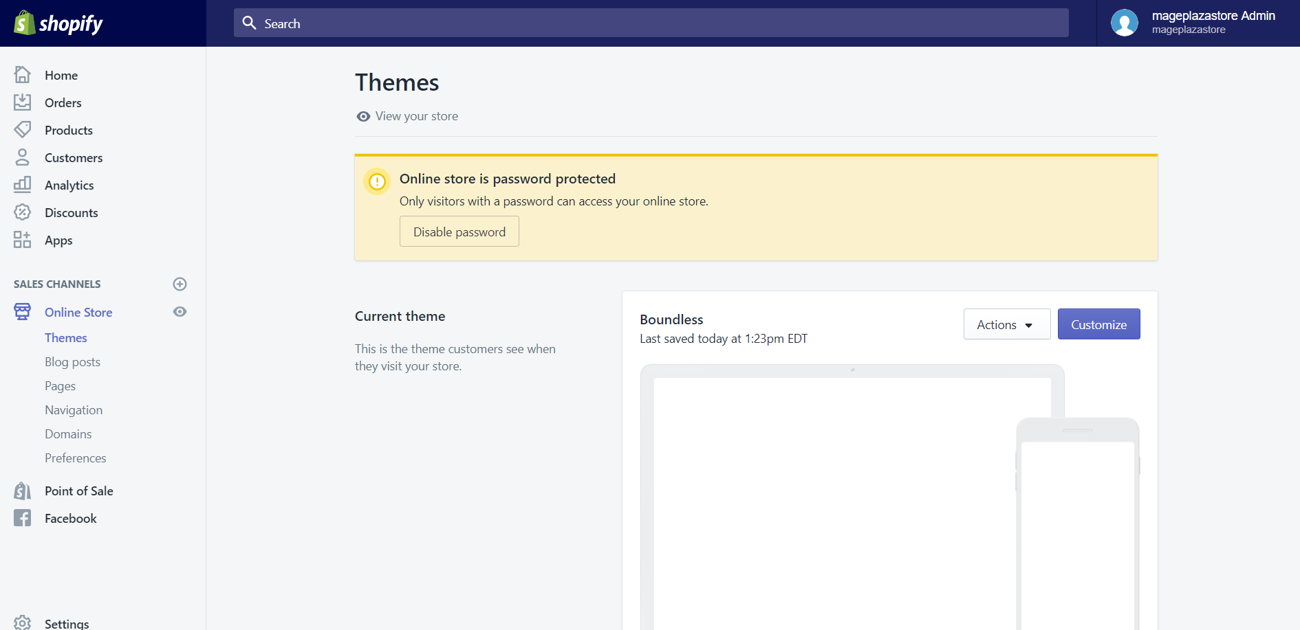This screenshot has width=1300, height=630.
Task: Click the Settings gear icon
Action: 22,622
